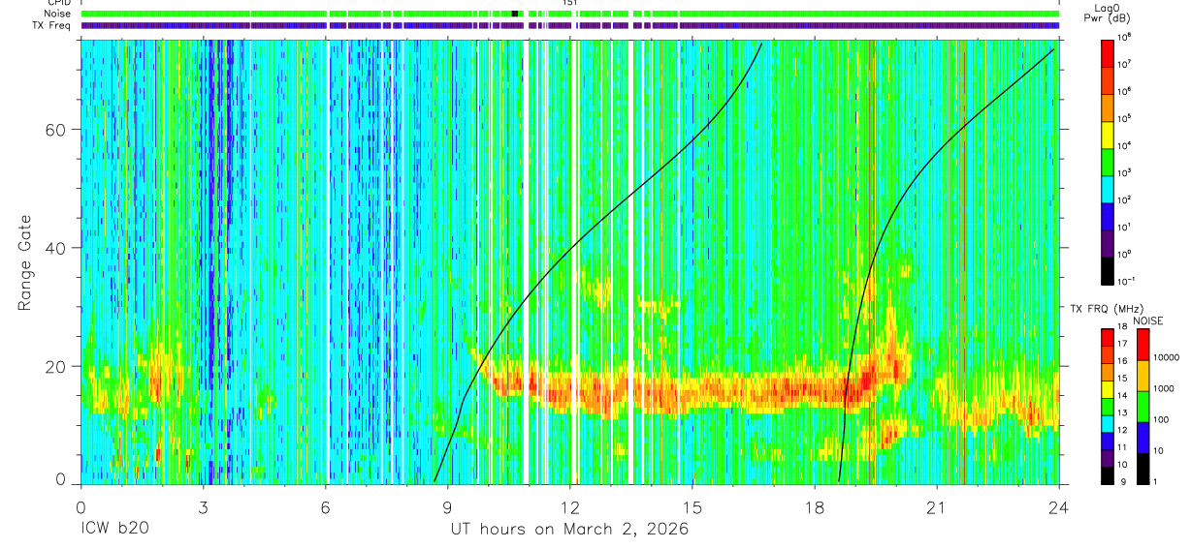Click the "15" hour tick label on the x-axis
The image size is (1191, 549).
692,508
